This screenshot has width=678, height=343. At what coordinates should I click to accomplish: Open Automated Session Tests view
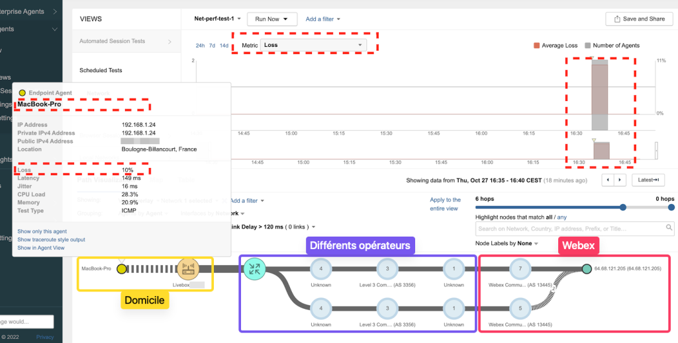tap(113, 41)
